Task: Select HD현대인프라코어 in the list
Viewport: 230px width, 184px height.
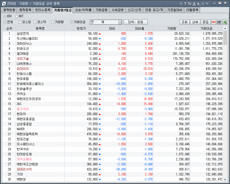Action: [x=29, y=99]
